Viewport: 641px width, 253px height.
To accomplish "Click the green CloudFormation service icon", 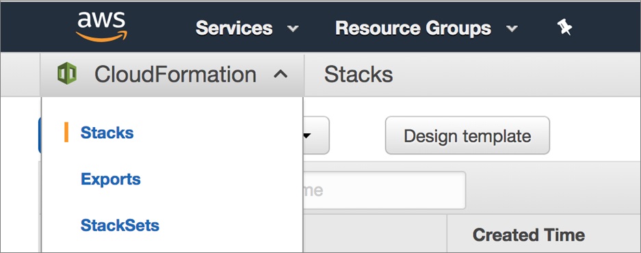I will click(67, 74).
